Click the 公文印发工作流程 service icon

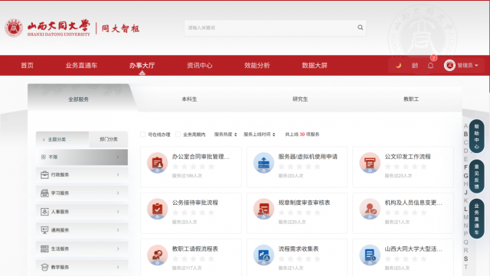[370, 163]
